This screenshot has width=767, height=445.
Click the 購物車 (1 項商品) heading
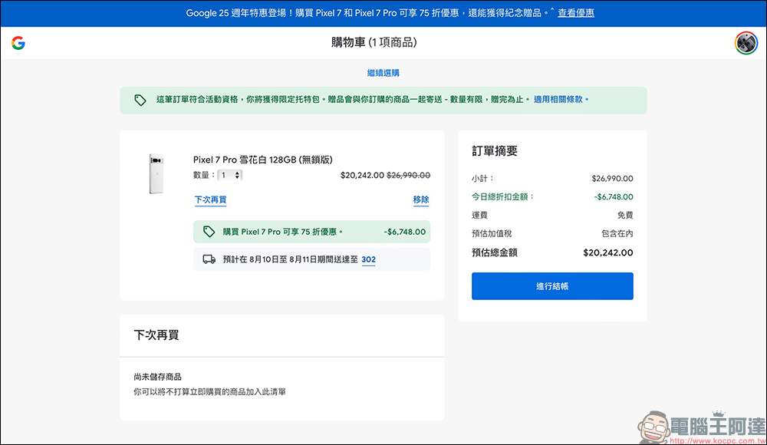(x=374, y=43)
